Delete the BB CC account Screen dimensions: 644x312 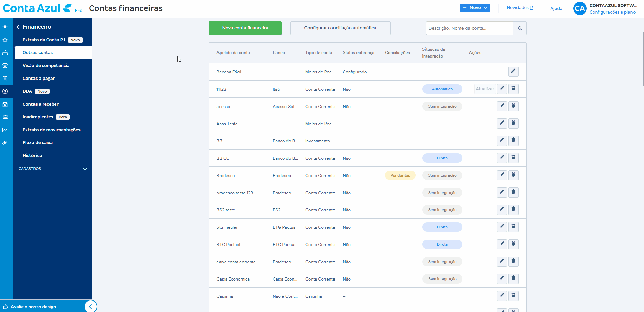click(x=513, y=158)
